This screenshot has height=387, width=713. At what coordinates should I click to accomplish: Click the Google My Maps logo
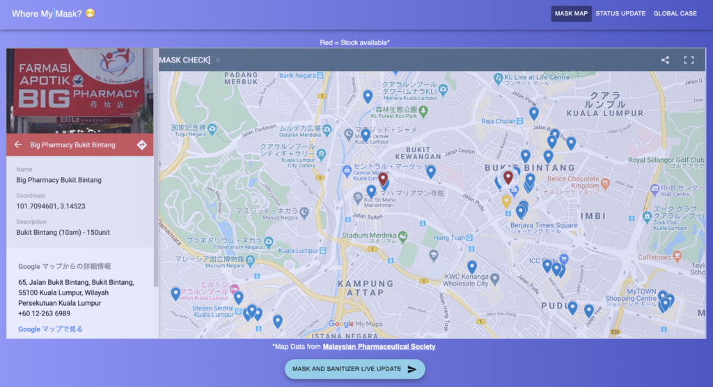click(x=356, y=324)
